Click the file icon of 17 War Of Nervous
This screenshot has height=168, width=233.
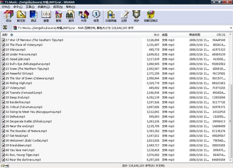point(3,40)
